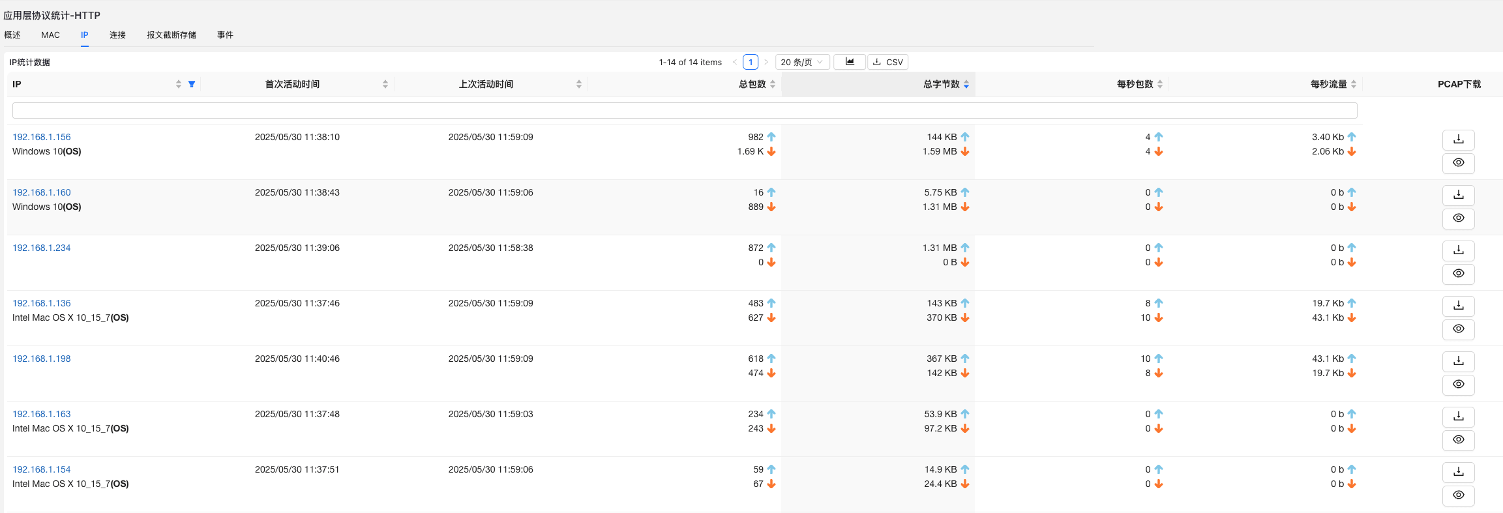Open IP link 192.168.1.156
The image size is (1503, 513).
click(42, 137)
